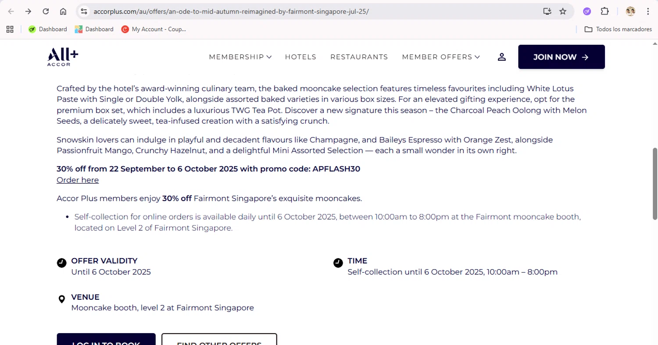This screenshot has height=345, width=658.
Task: Click the FIND OTHER OFFERS button
Action: (x=219, y=340)
